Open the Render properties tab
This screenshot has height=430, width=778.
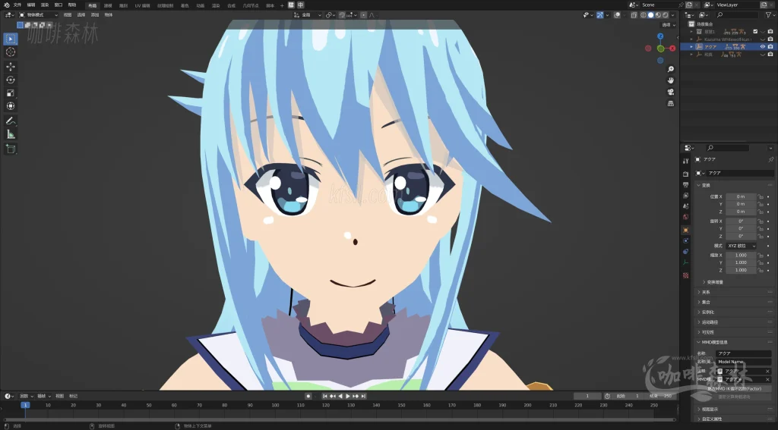pos(685,174)
